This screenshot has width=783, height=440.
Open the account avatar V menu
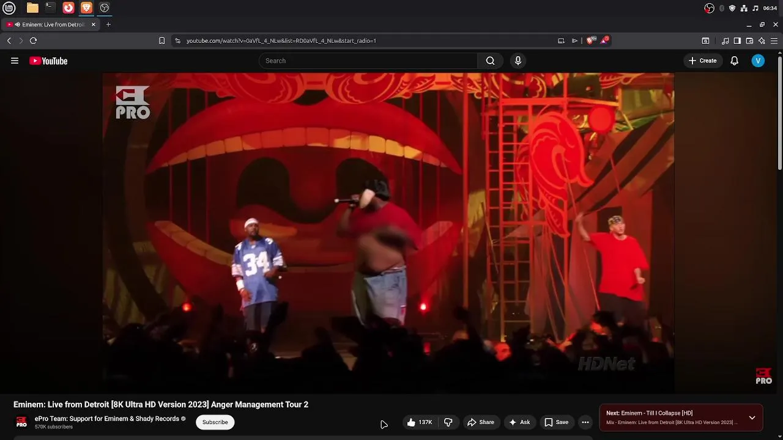click(758, 61)
